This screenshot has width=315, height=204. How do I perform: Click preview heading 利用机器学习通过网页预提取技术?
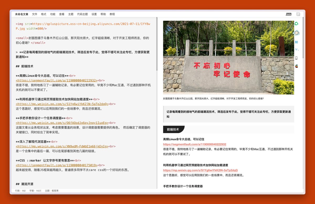point(196,165)
